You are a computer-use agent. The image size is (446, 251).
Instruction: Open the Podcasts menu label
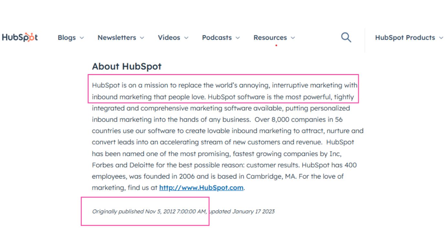pos(217,38)
